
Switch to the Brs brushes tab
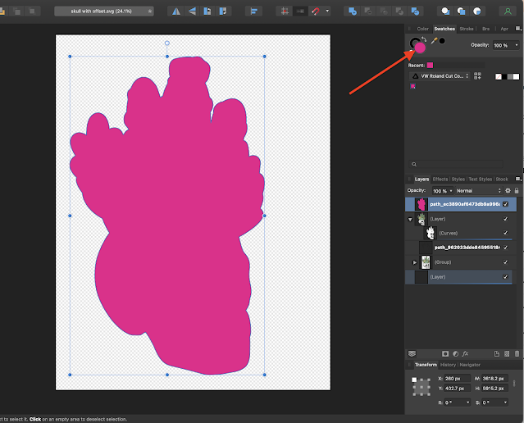click(x=486, y=29)
